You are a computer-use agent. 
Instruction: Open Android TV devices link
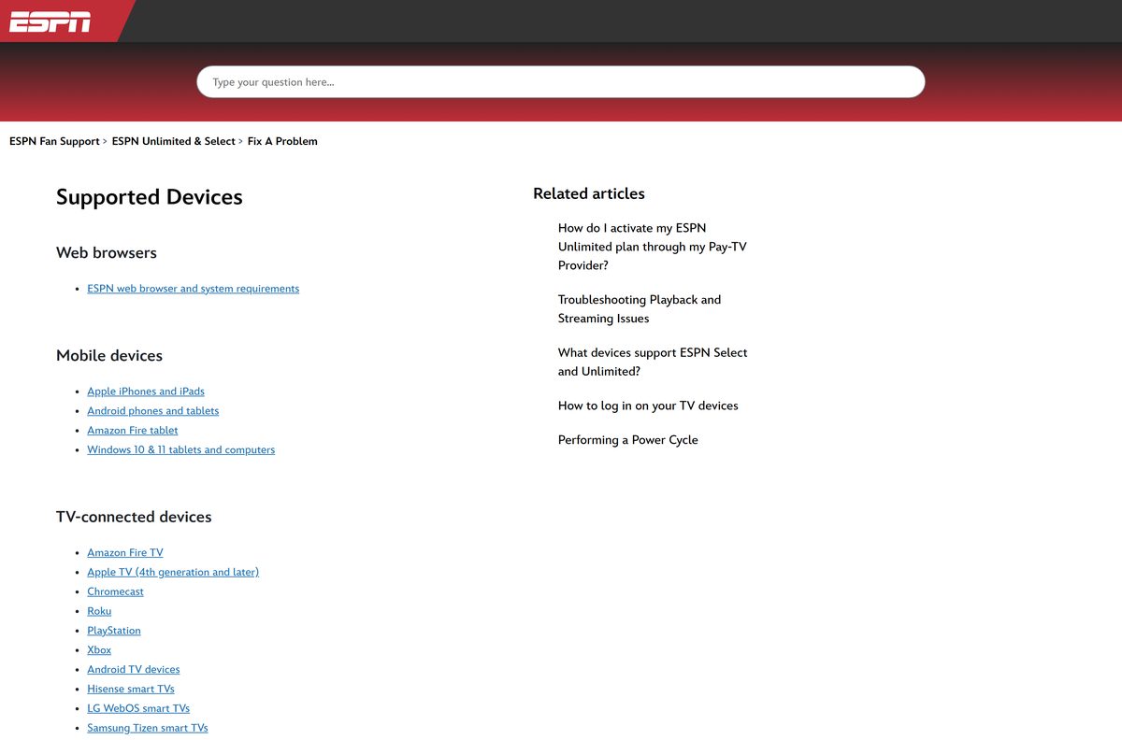click(134, 670)
